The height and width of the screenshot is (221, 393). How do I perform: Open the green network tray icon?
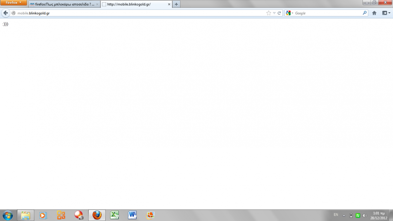pyautogui.click(x=358, y=215)
